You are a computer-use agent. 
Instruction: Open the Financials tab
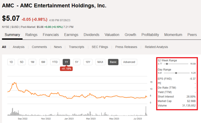[51, 35]
